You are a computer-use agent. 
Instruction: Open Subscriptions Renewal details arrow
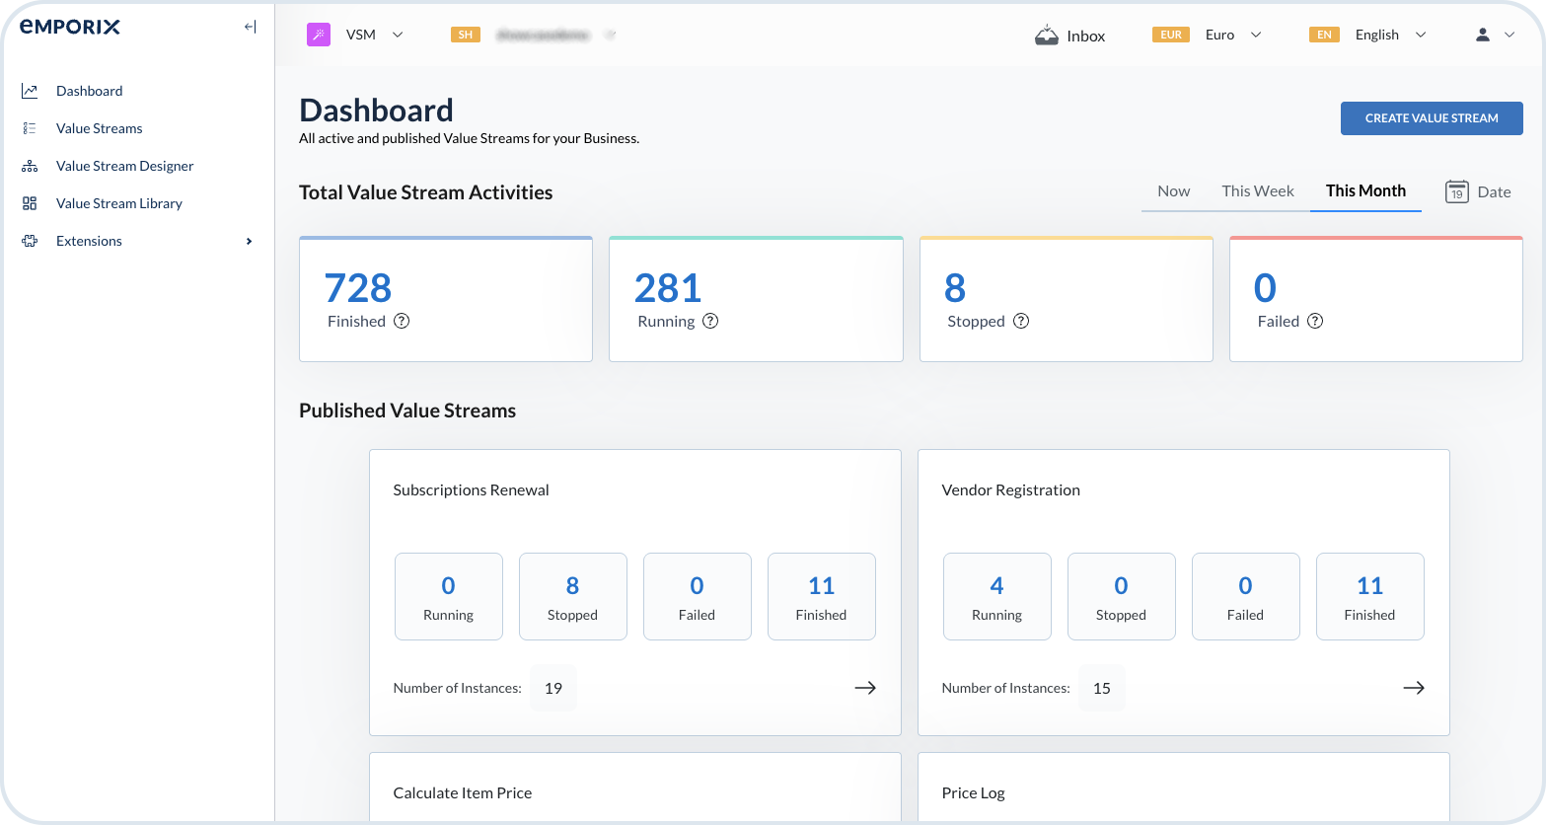click(x=864, y=688)
